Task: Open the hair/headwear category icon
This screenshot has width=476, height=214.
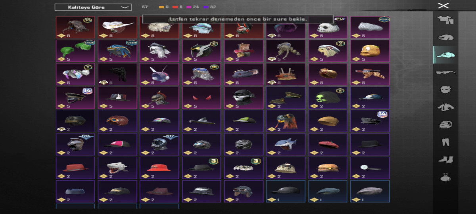Action: click(x=445, y=37)
